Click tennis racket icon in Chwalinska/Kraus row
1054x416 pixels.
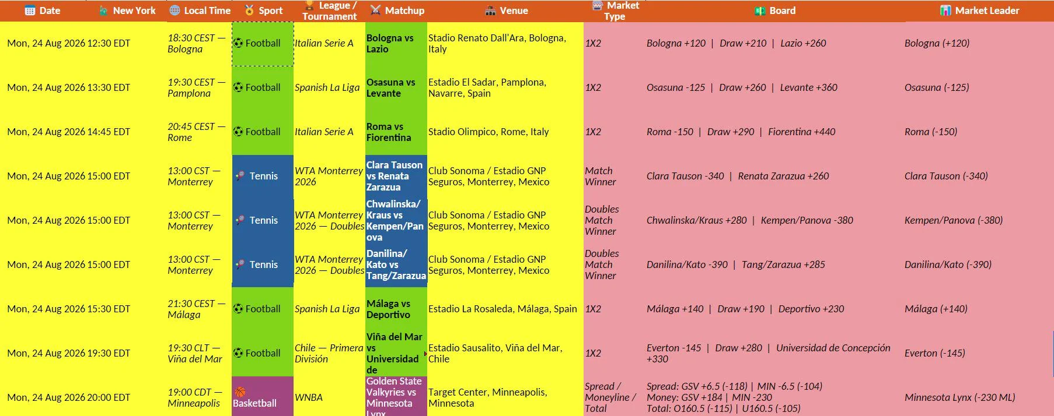coord(240,220)
